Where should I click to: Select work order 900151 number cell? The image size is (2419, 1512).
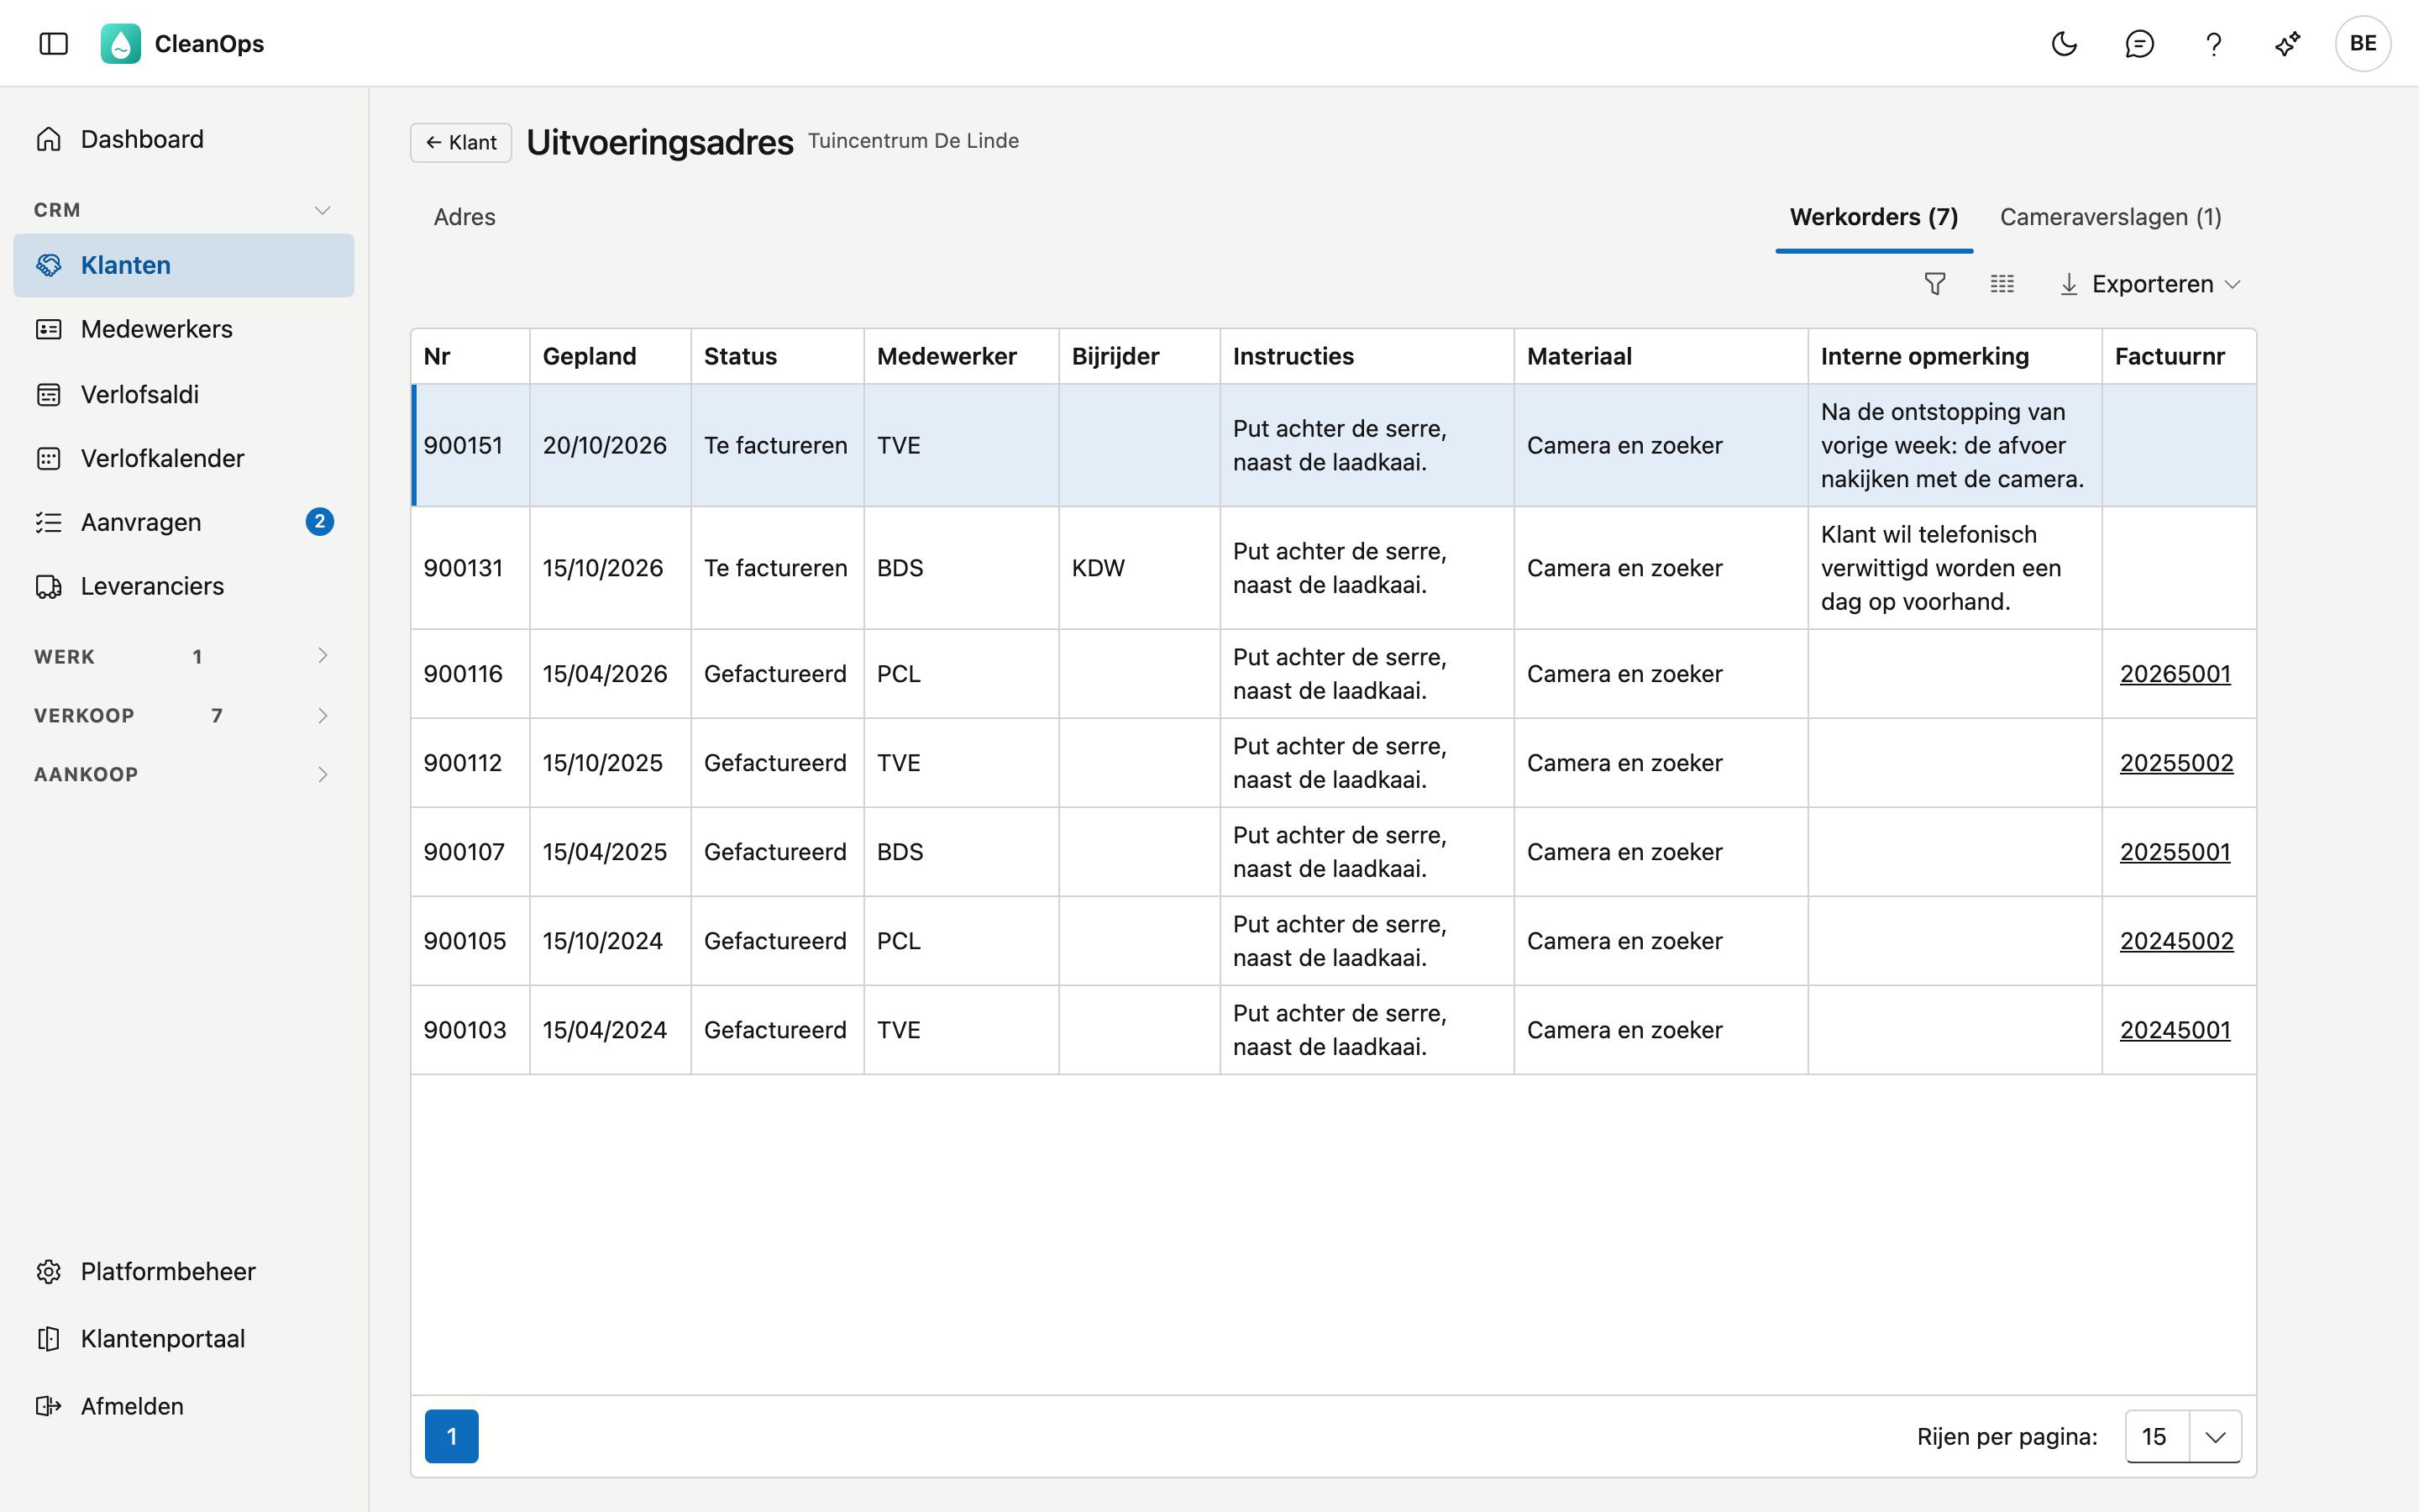click(x=471, y=445)
